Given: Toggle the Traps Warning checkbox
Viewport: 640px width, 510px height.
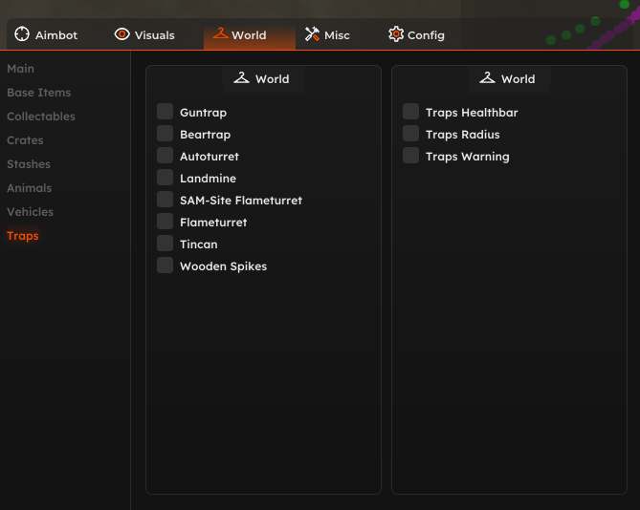Looking at the screenshot, I should coord(411,156).
